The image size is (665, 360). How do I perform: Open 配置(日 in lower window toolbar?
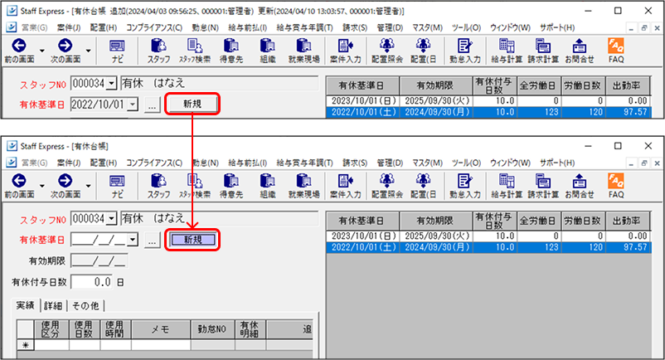(423, 186)
